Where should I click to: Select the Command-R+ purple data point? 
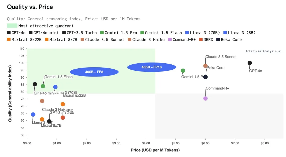click(x=205, y=98)
